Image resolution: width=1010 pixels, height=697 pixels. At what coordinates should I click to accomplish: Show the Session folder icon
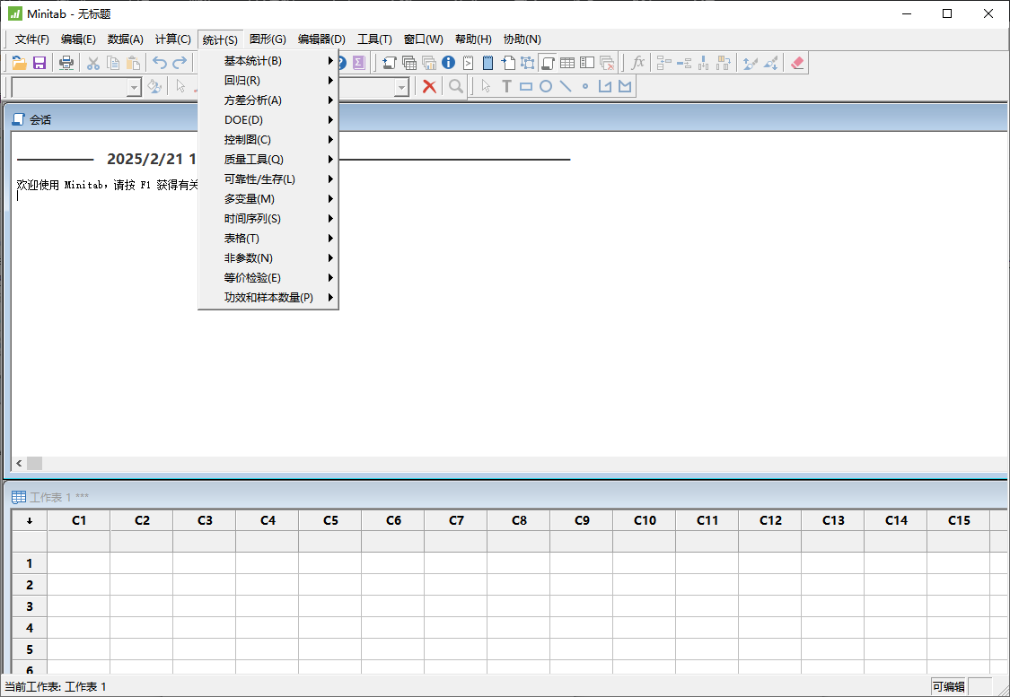[389, 63]
